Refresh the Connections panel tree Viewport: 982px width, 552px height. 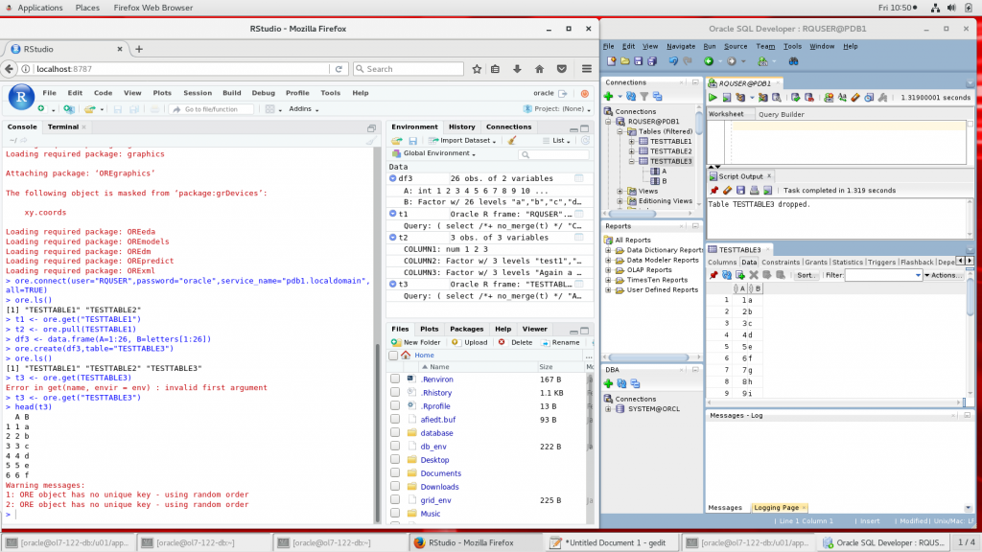[631, 97]
